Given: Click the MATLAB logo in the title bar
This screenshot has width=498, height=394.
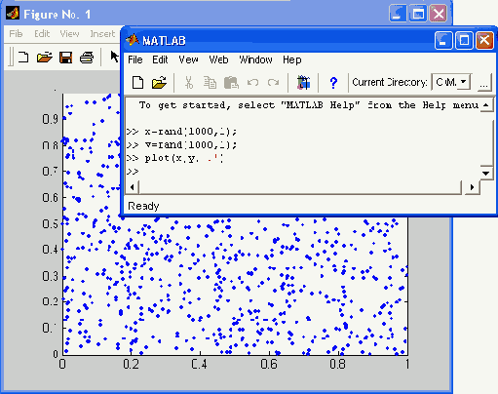Looking at the screenshot, I should [133, 40].
